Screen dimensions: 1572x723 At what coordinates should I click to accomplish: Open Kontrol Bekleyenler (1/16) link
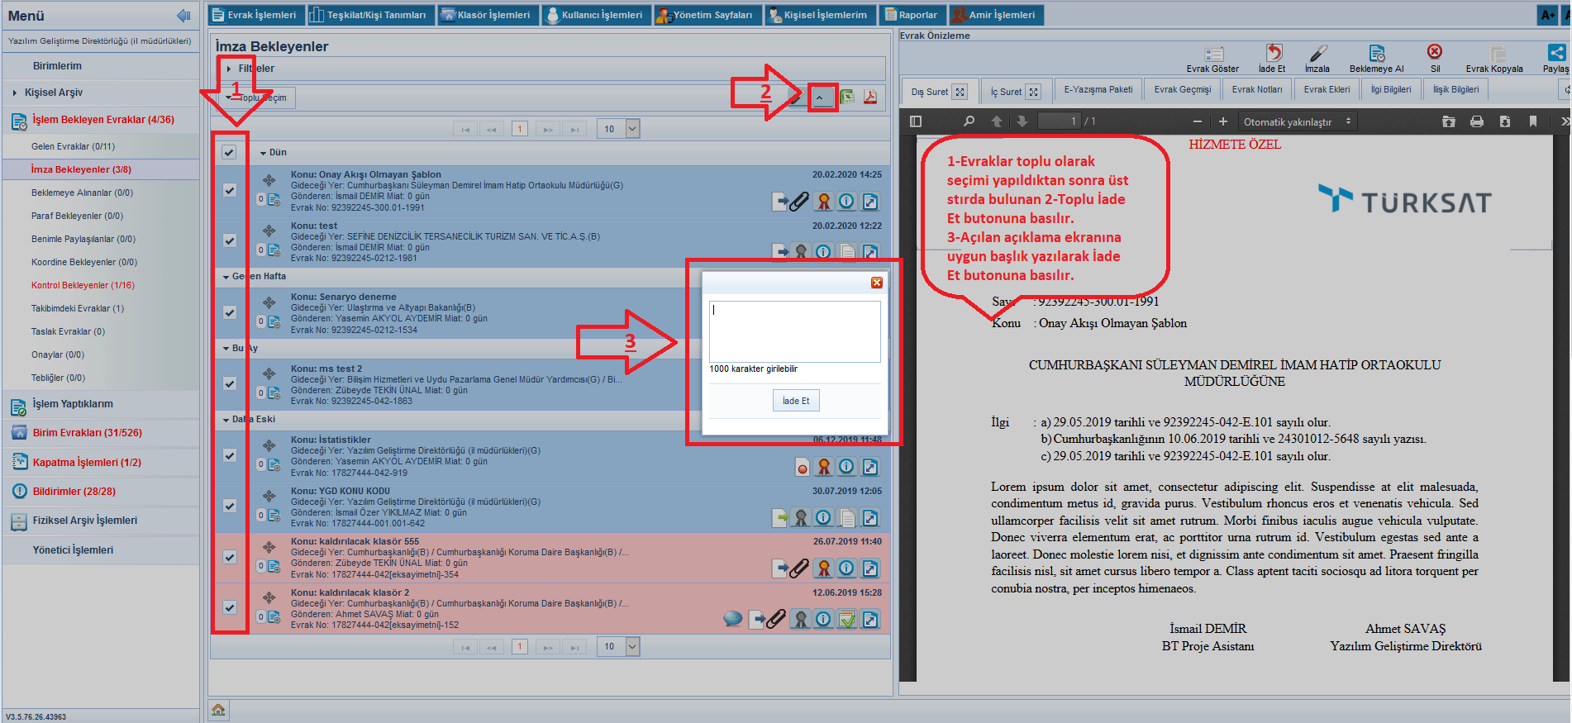pyautogui.click(x=83, y=285)
